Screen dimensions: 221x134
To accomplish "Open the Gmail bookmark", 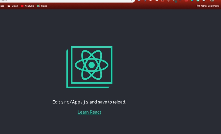I will pyautogui.click(x=13, y=6).
